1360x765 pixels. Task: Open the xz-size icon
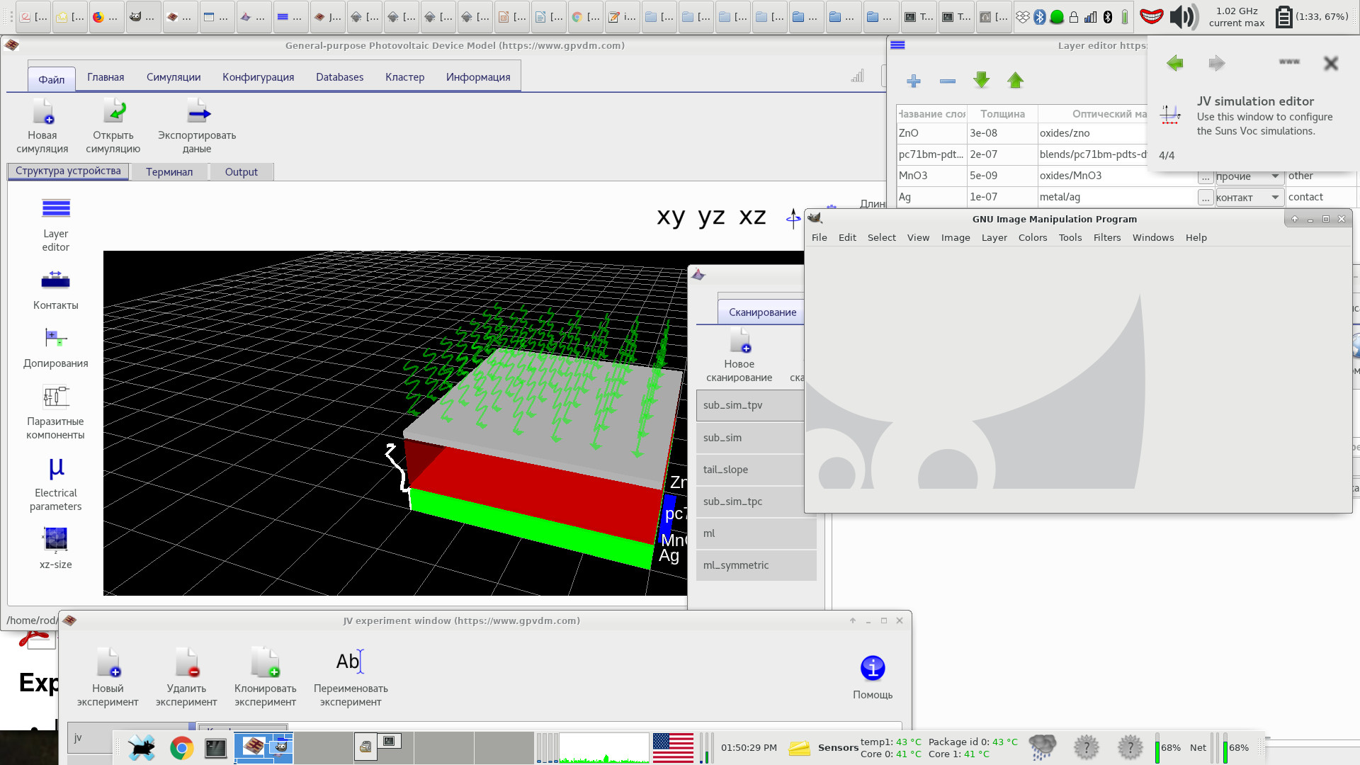tap(55, 539)
